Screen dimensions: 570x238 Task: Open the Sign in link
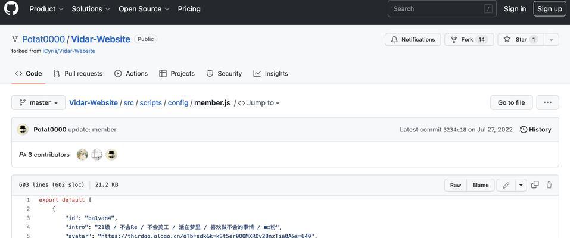515,9
